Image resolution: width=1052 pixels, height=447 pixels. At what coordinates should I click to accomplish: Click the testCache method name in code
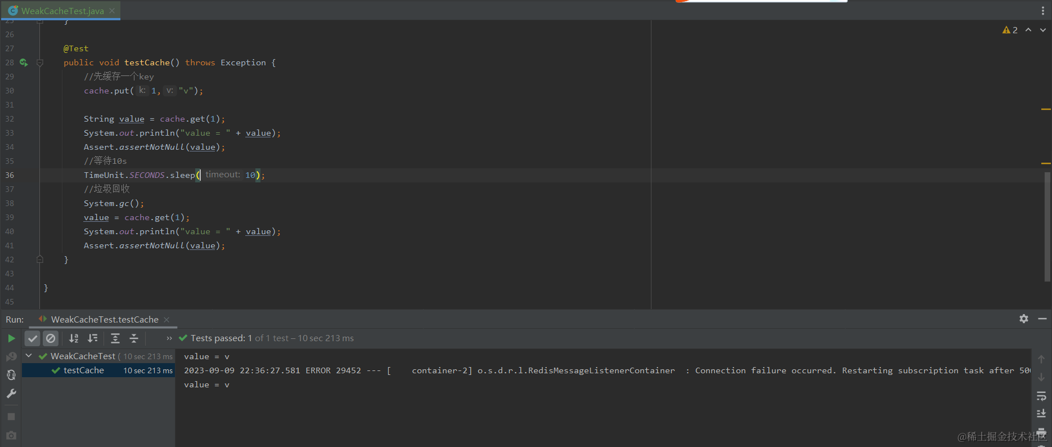pyautogui.click(x=147, y=62)
